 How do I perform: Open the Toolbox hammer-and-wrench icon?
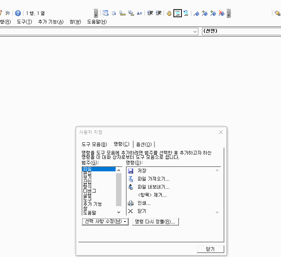(8, 13)
